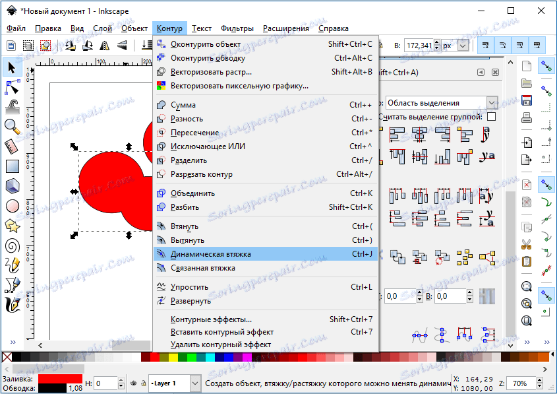Image resolution: width=557 pixels, height=394 pixels.
Task: Select the Rectangle tool
Action: (x=12, y=166)
